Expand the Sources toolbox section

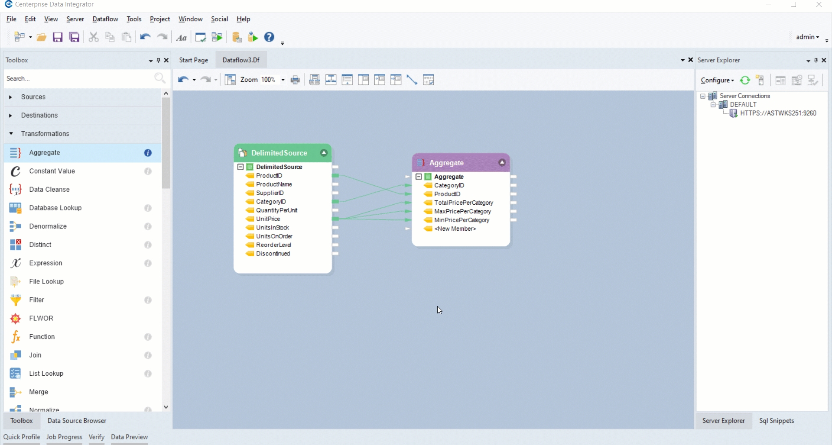[11, 97]
